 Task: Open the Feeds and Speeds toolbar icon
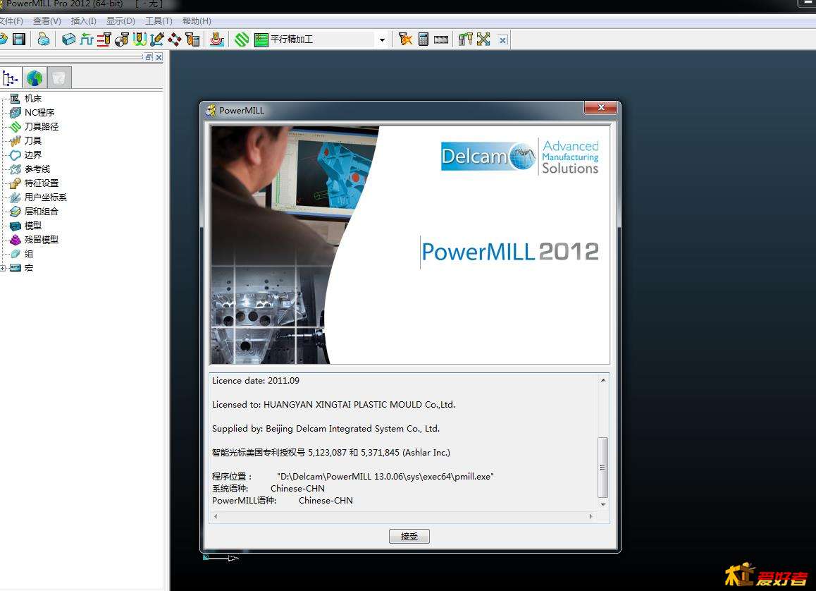(x=87, y=39)
